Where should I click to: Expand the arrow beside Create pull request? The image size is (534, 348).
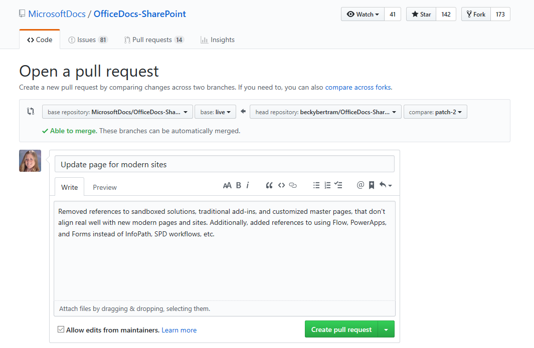[386, 329]
